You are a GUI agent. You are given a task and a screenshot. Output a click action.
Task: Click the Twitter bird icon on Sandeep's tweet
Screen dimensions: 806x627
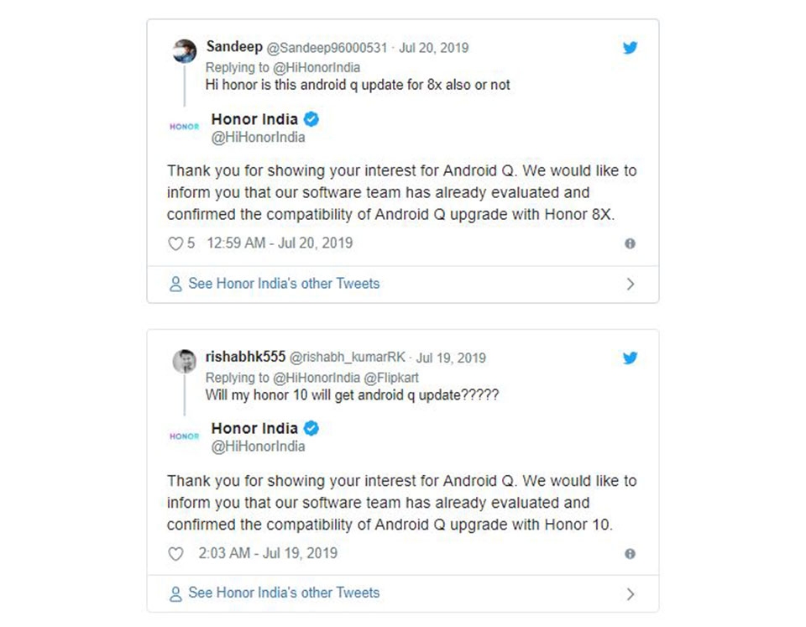(x=630, y=48)
